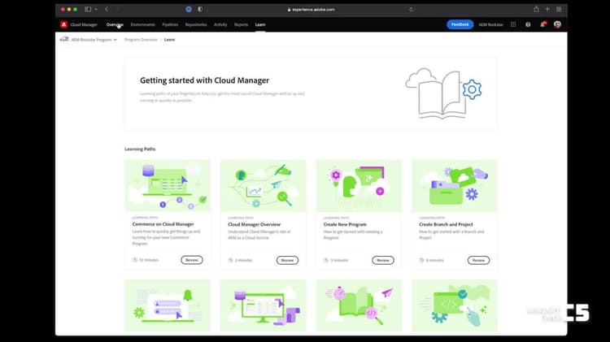The image size is (610, 342).
Task: Switch to the Environments tab
Action: point(143,24)
